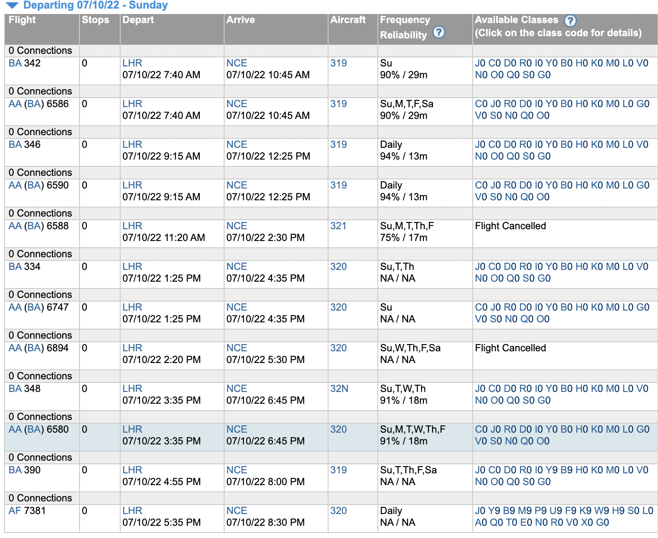Click 07/10/22 2:20 PM departure time
658x538 pixels.
coord(161,360)
